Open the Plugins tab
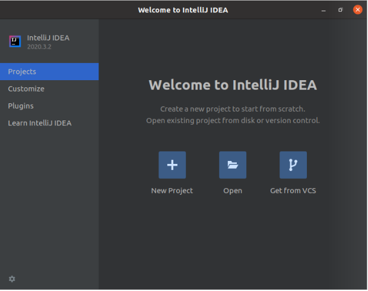 coord(49,106)
